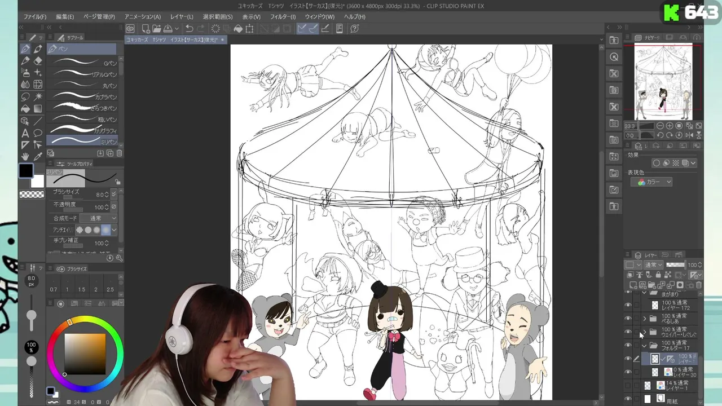Image resolution: width=722 pixels, height=406 pixels.
Task: Select the Pen tool in the tool palette
Action: click(x=25, y=49)
